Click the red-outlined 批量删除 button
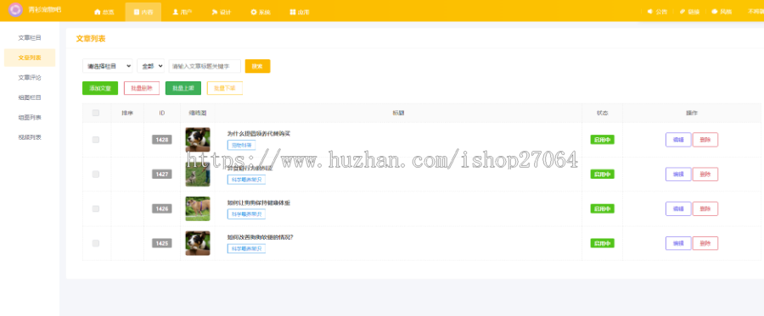 142,88
